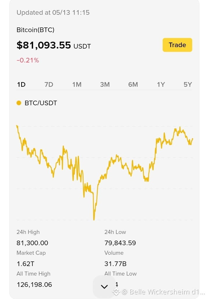Select the 1Y timeframe tab
Viewport: 207px width, 299px height.
tap(161, 84)
